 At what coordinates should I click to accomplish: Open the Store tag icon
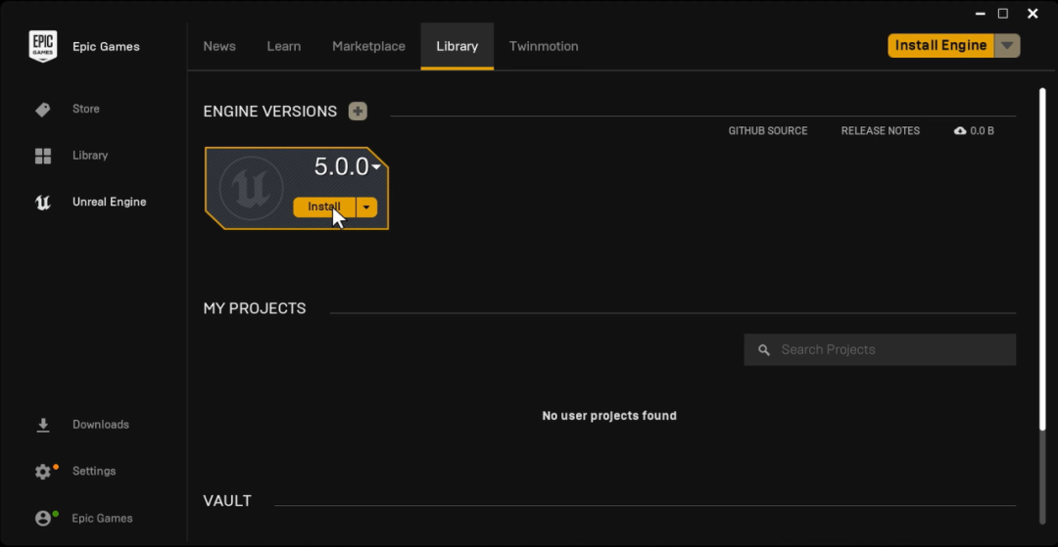pyautogui.click(x=42, y=110)
